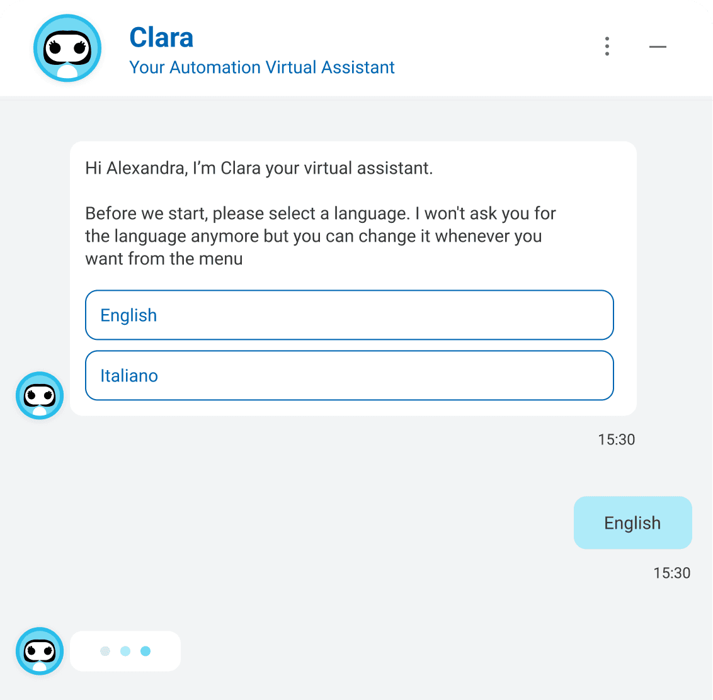Viewport: 713px width, 700px height.
Task: Click the minimize dash icon
Action: point(657,47)
